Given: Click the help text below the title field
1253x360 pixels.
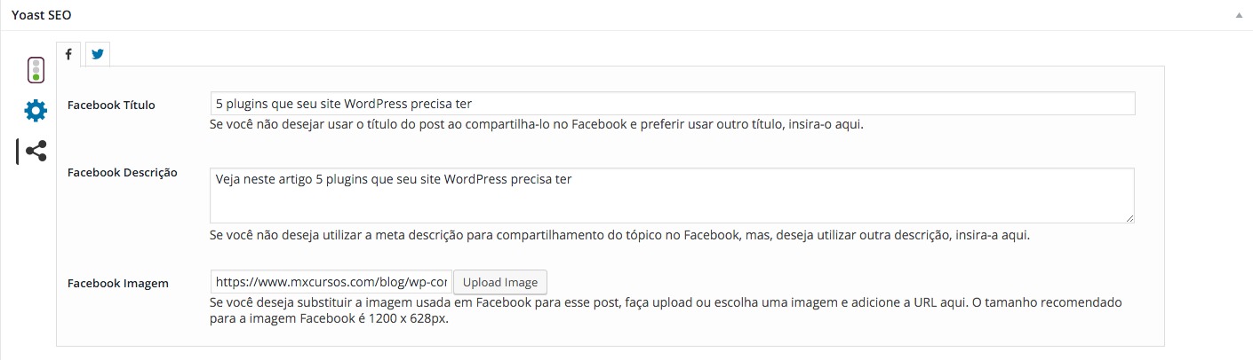Looking at the screenshot, I should (537, 125).
